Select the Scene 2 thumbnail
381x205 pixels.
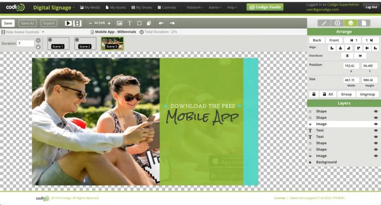[85, 43]
